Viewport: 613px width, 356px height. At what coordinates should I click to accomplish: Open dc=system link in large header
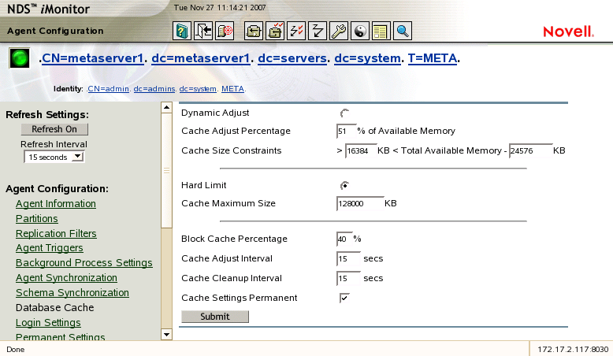tap(367, 58)
